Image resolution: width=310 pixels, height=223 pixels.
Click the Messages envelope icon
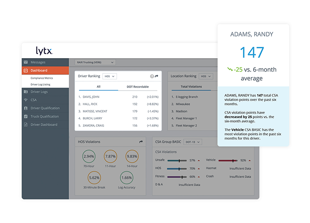coord(26,62)
